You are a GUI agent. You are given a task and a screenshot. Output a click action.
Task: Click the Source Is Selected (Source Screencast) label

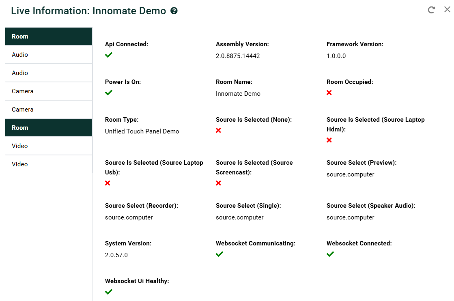pos(254,167)
